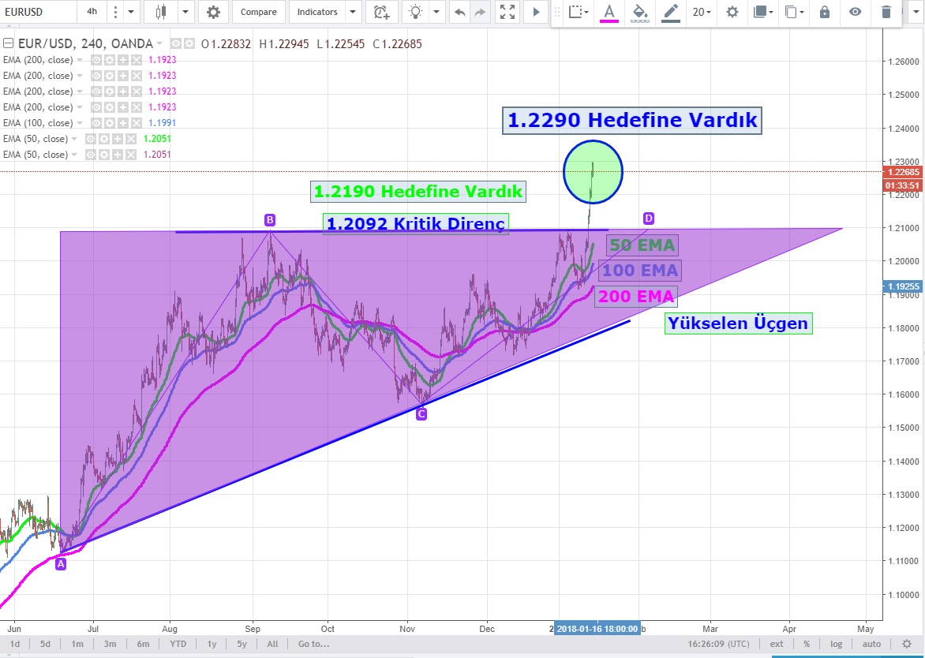Switch to the 6m time range
Viewport: 925px width, 658px height.
(143, 644)
